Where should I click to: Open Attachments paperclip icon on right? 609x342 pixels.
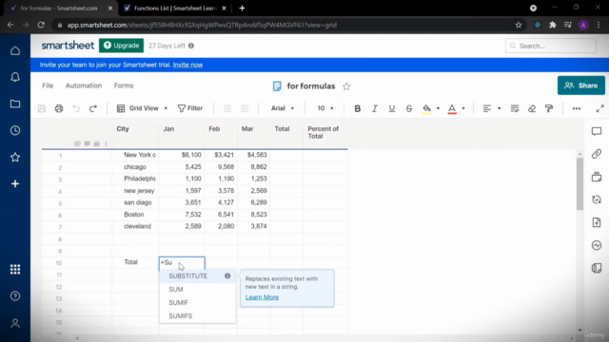[x=597, y=154]
